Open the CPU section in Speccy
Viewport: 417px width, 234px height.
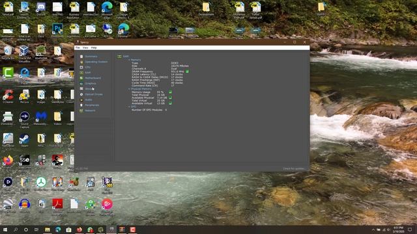click(x=88, y=68)
